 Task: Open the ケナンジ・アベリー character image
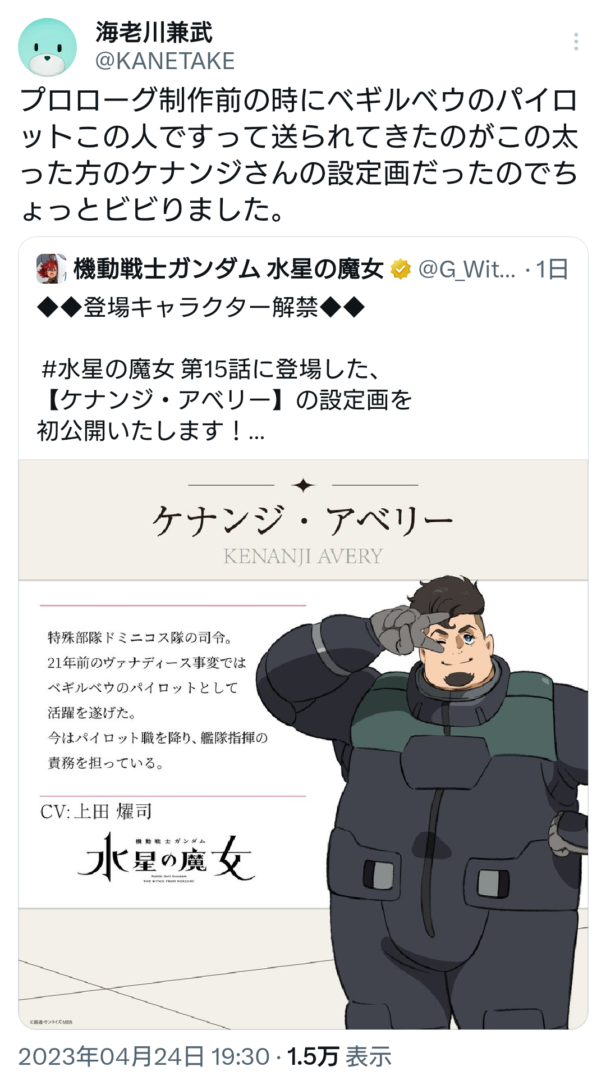(303, 744)
